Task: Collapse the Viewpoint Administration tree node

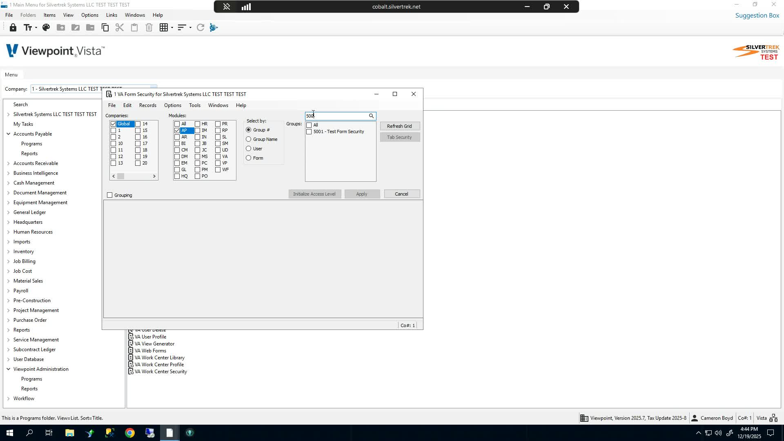Action: (x=8, y=369)
